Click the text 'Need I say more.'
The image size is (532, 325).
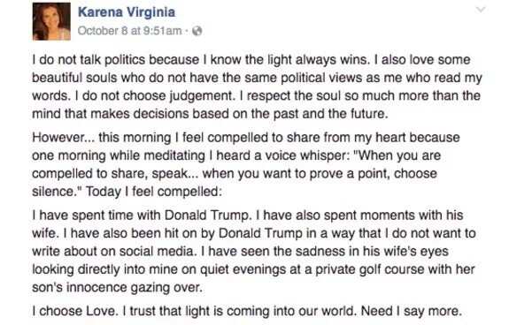coord(411,311)
